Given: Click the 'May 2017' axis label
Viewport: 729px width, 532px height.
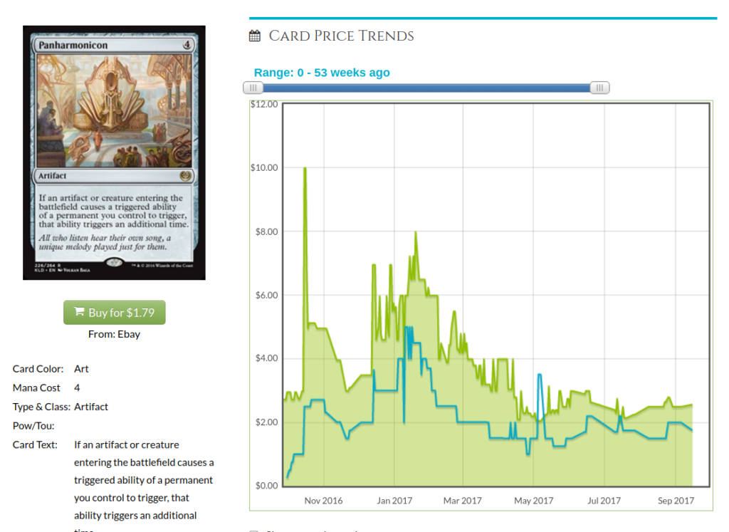Looking at the screenshot, I should tap(534, 501).
